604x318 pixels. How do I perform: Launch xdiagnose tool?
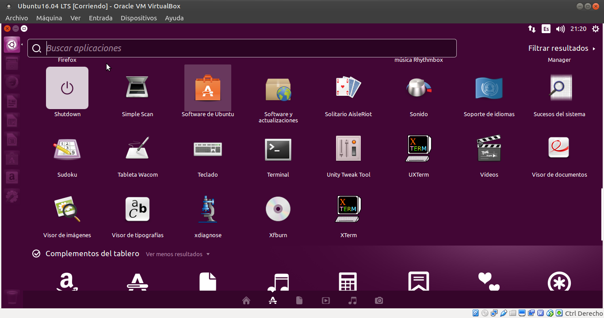tap(208, 209)
